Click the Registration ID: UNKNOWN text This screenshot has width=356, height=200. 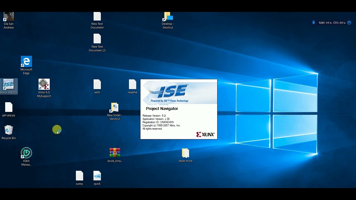[x=158, y=122]
